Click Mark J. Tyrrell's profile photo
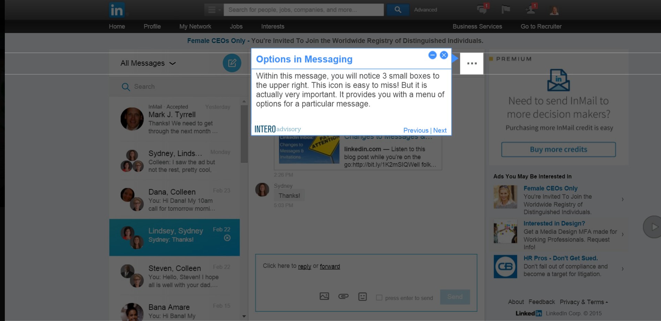This screenshot has width=661, height=321. [x=132, y=119]
